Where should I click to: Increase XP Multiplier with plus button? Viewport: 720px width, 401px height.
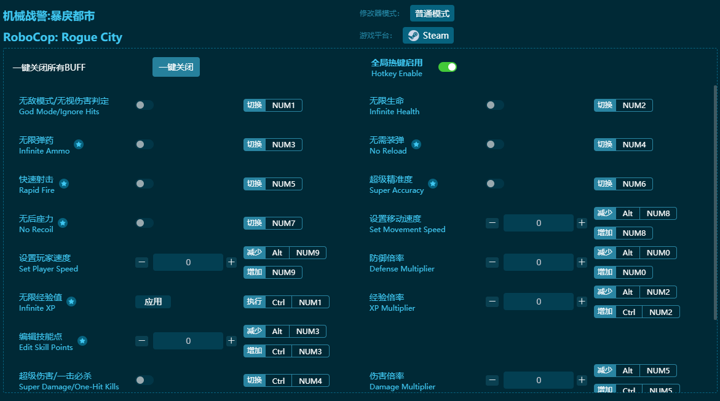(x=582, y=302)
